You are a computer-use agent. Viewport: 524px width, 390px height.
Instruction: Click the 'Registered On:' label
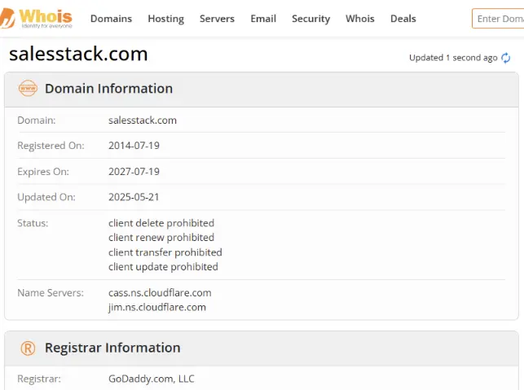coord(51,146)
